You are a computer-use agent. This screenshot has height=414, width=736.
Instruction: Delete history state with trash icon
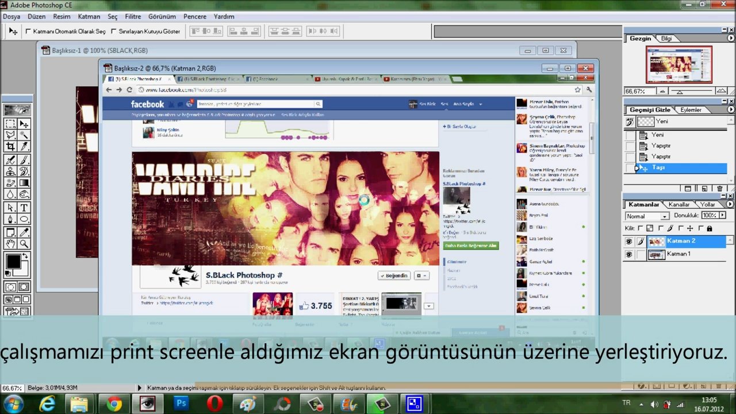coord(719,189)
